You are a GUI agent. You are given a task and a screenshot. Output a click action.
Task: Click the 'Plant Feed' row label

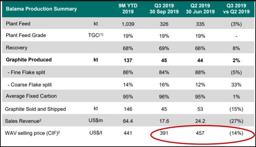[x=18, y=24]
